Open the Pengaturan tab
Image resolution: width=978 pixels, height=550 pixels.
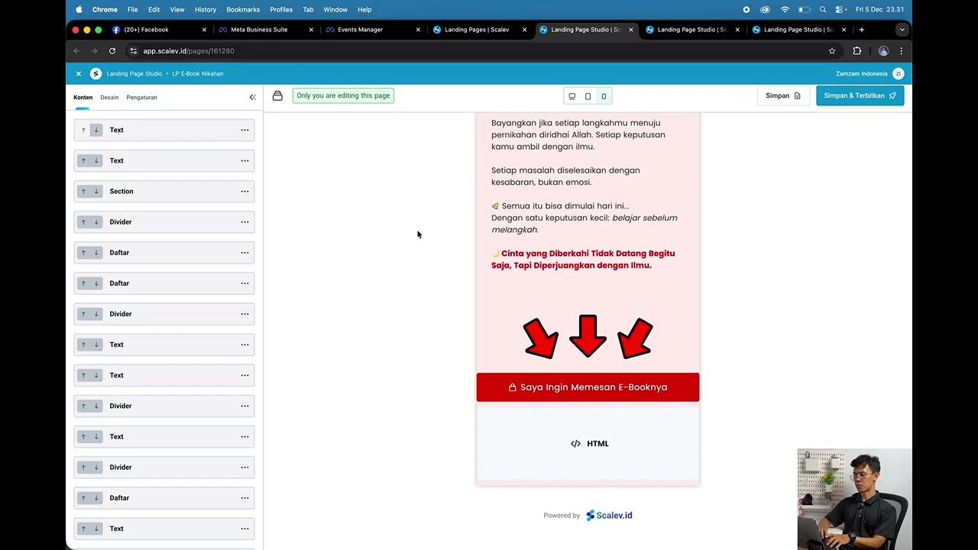tap(141, 97)
